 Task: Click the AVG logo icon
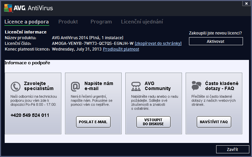coord(8,8)
